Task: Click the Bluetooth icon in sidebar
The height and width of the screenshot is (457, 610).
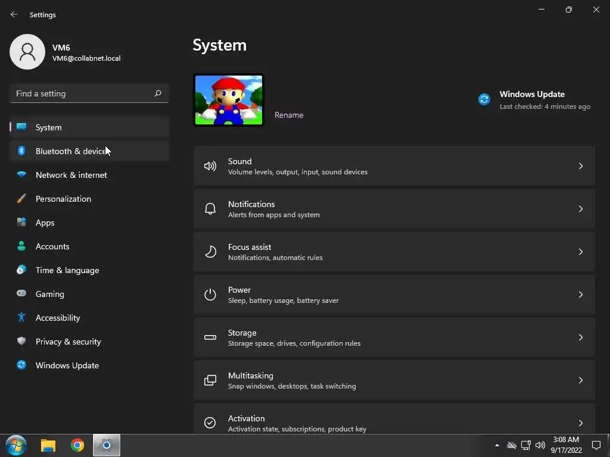Action: [x=21, y=151]
